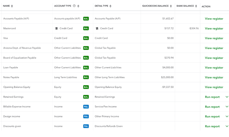229x137 pixels.
Task: Click the bank feed icon next to Mastercard account type
Action: [x=57, y=28]
